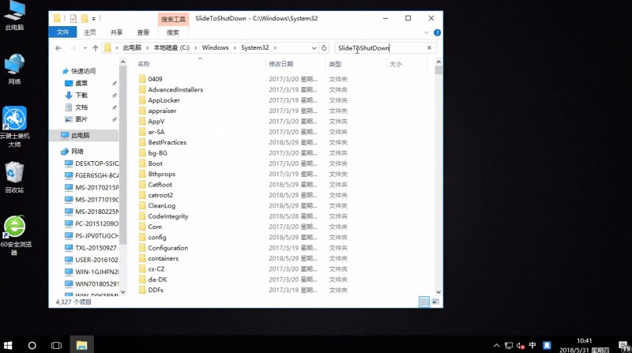
Task: Go up one folder level arrow
Action: point(95,48)
